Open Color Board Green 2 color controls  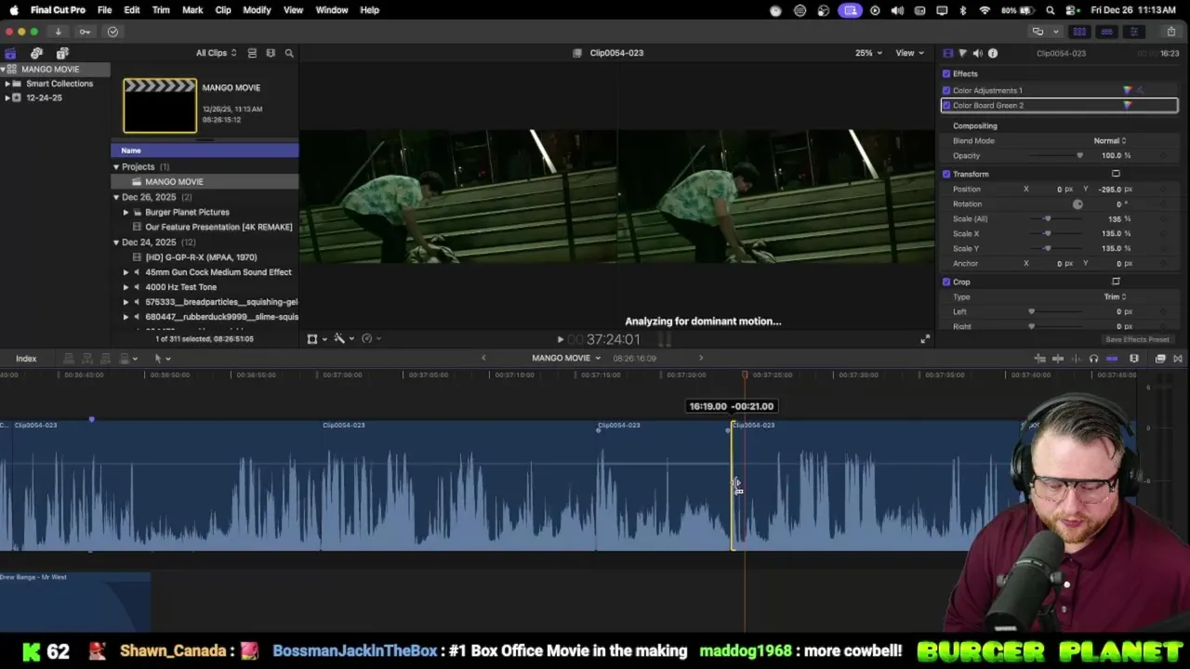click(x=1128, y=105)
